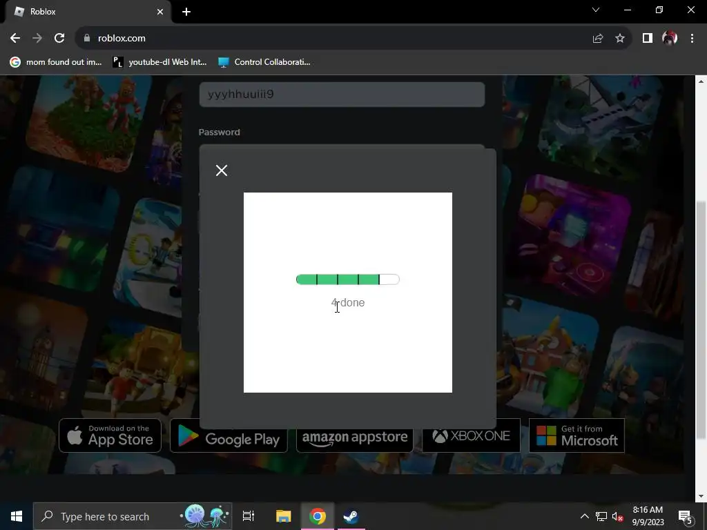Image resolution: width=707 pixels, height=530 pixels.
Task: Select the Roblox browser tab
Action: point(88,12)
